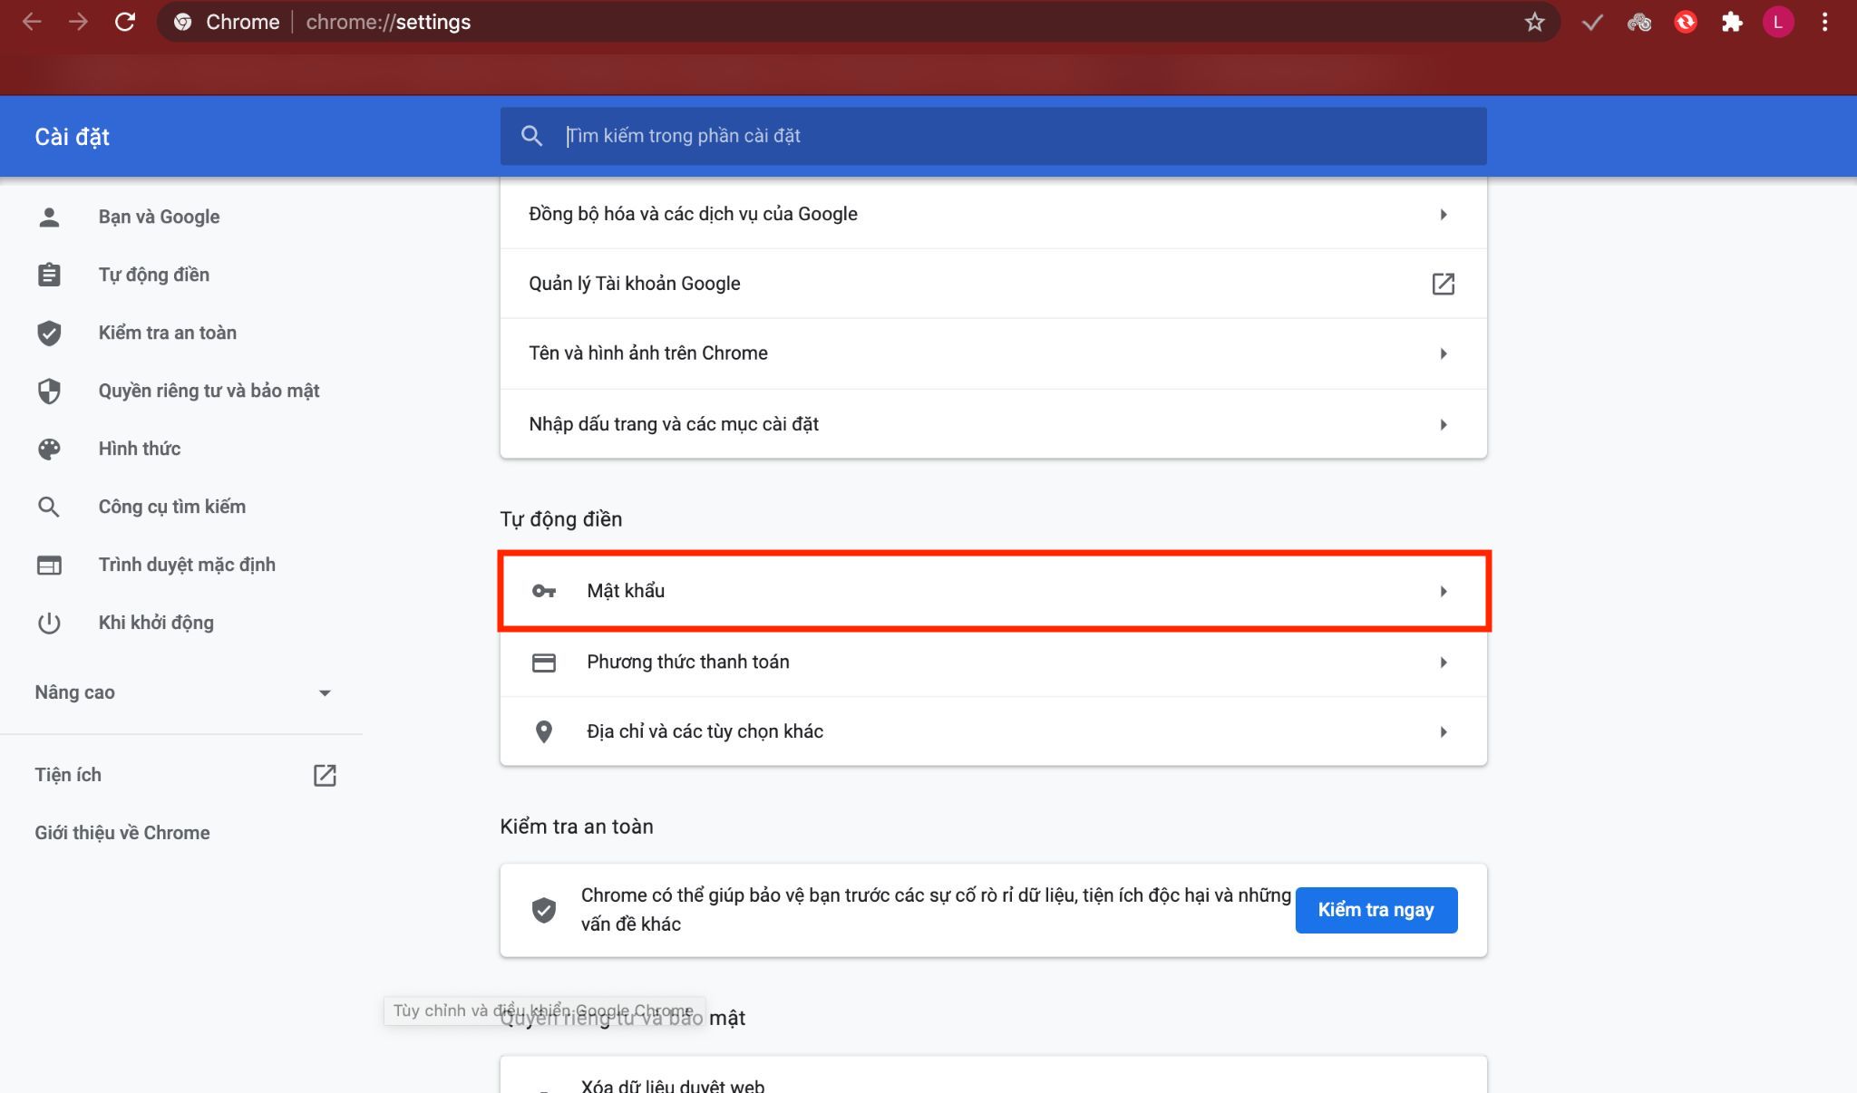Open Công cụ tìm kiếm sidebar item
This screenshot has width=1857, height=1093.
[x=171, y=507]
